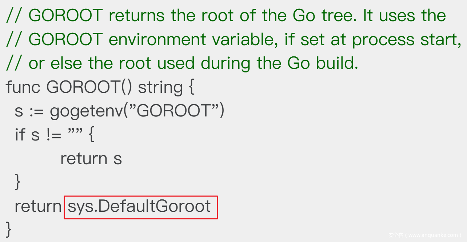Click the 'if' keyword
The width and height of the screenshot is (467, 242).
tap(20, 135)
